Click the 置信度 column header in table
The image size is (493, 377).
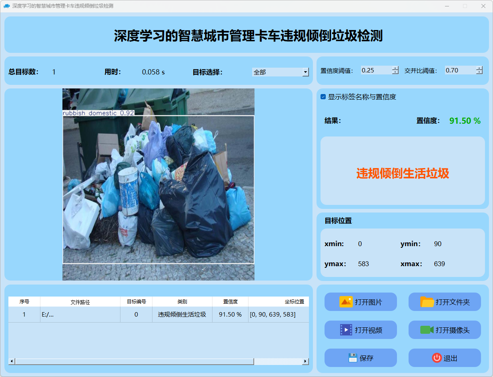[x=230, y=302]
